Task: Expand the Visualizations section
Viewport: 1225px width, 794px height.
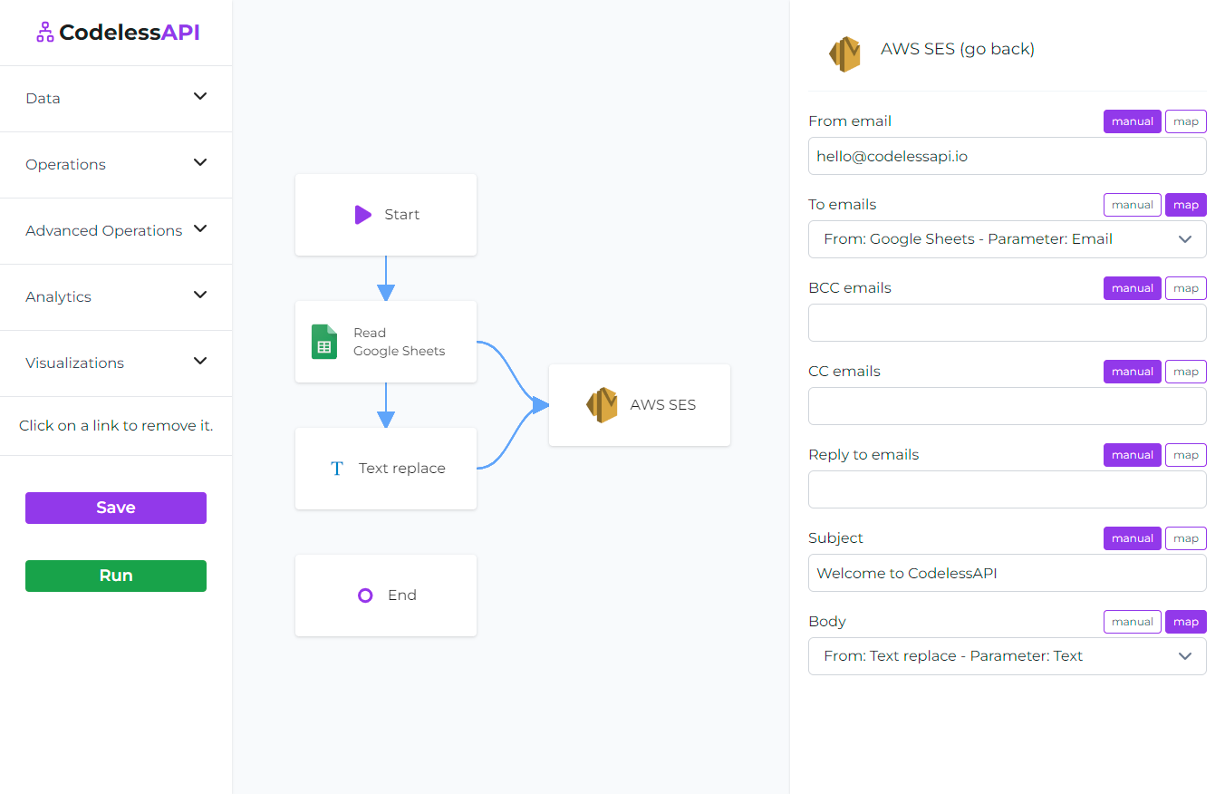Action: (x=116, y=363)
